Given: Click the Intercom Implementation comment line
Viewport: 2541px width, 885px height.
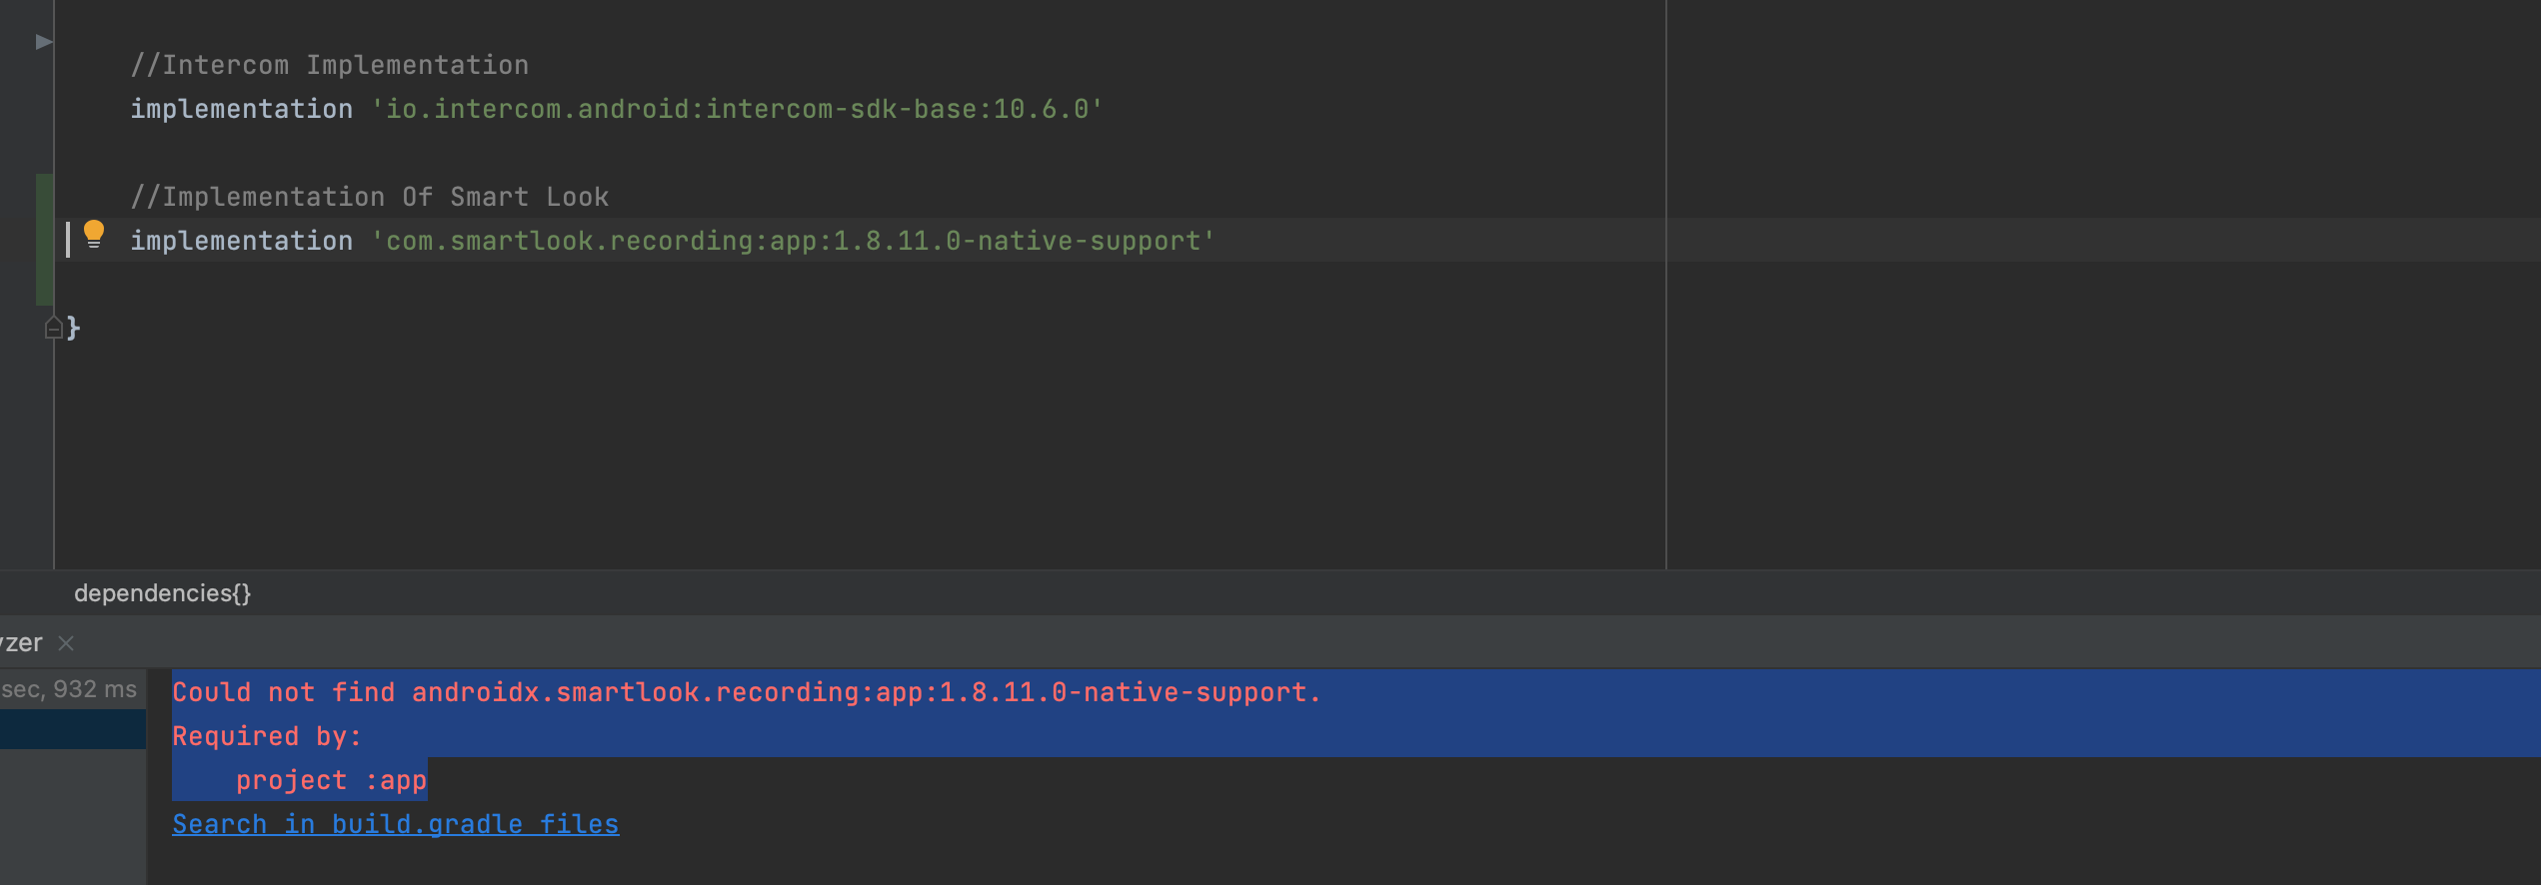Looking at the screenshot, I should point(330,63).
